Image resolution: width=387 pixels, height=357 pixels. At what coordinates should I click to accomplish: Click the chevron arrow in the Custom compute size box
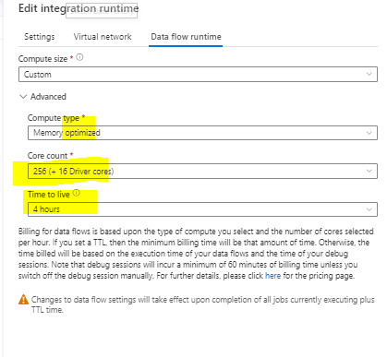tap(369, 74)
